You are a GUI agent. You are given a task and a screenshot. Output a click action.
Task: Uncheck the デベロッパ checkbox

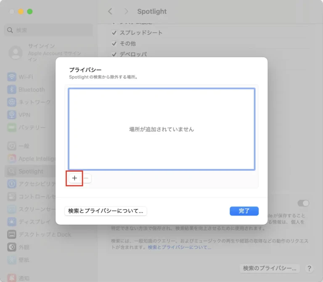(x=114, y=54)
